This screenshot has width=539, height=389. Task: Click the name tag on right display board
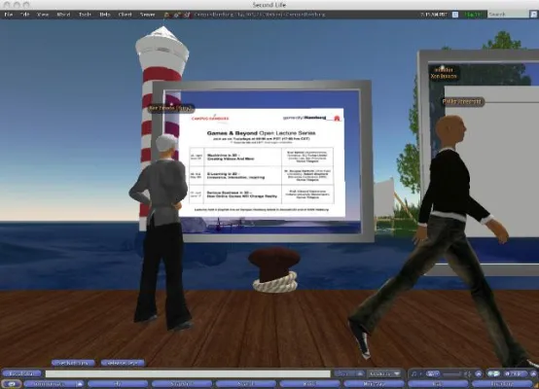[x=444, y=74]
